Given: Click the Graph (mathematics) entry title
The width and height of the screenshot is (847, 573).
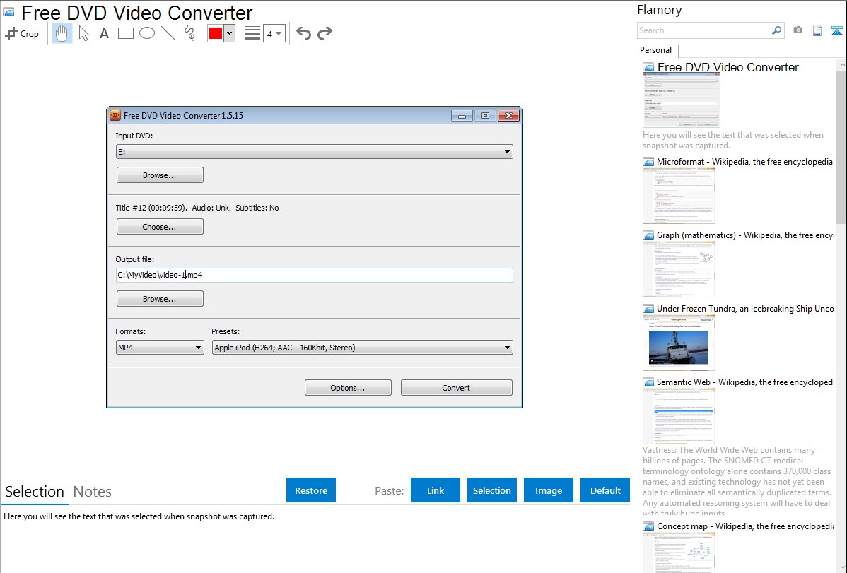Looking at the screenshot, I should point(744,235).
